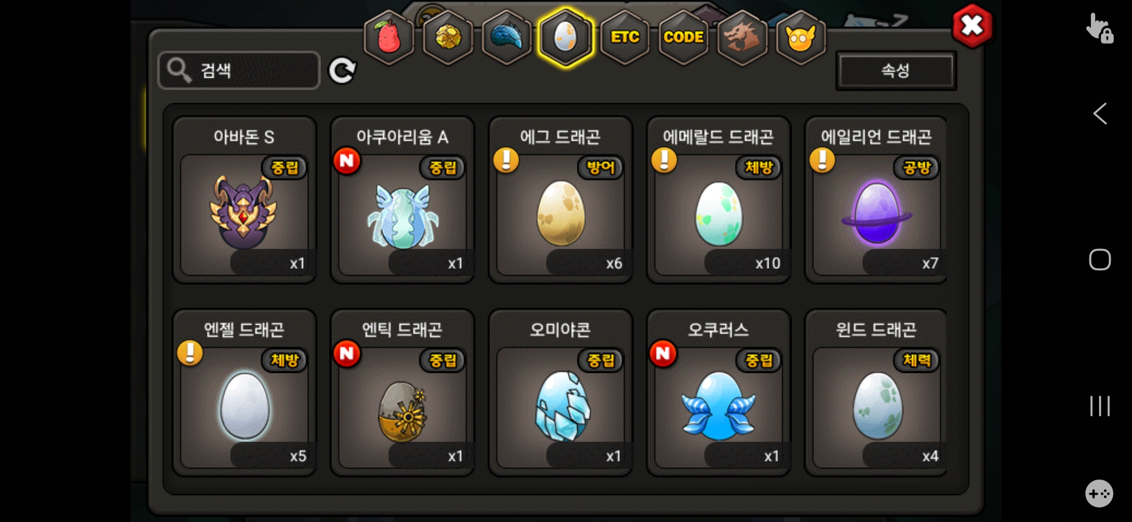The width and height of the screenshot is (1132, 522).
Task: Click the refresh arrow icon
Action: pos(342,71)
